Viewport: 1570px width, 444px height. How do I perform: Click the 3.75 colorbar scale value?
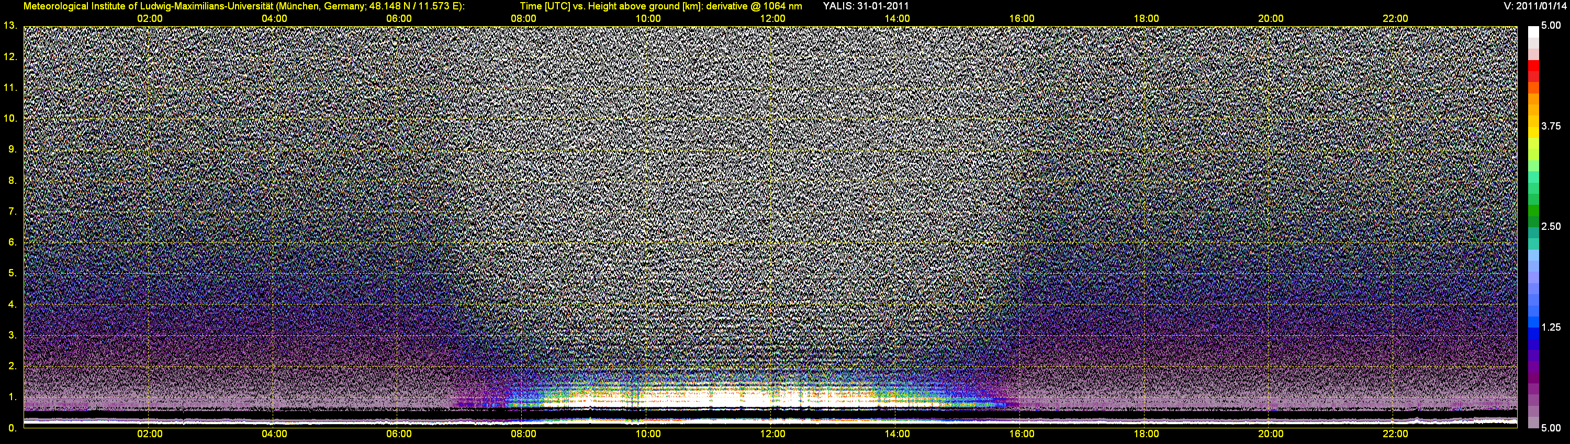(1551, 126)
